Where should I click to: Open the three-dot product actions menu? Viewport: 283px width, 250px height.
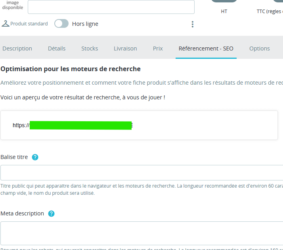click(x=193, y=24)
